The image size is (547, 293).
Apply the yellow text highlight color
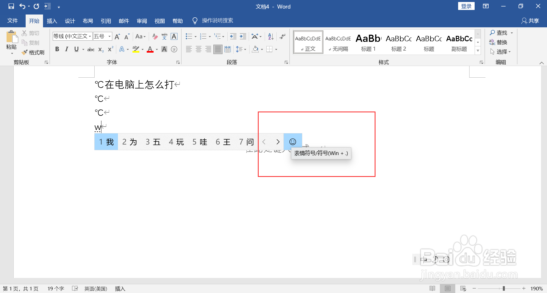point(136,49)
